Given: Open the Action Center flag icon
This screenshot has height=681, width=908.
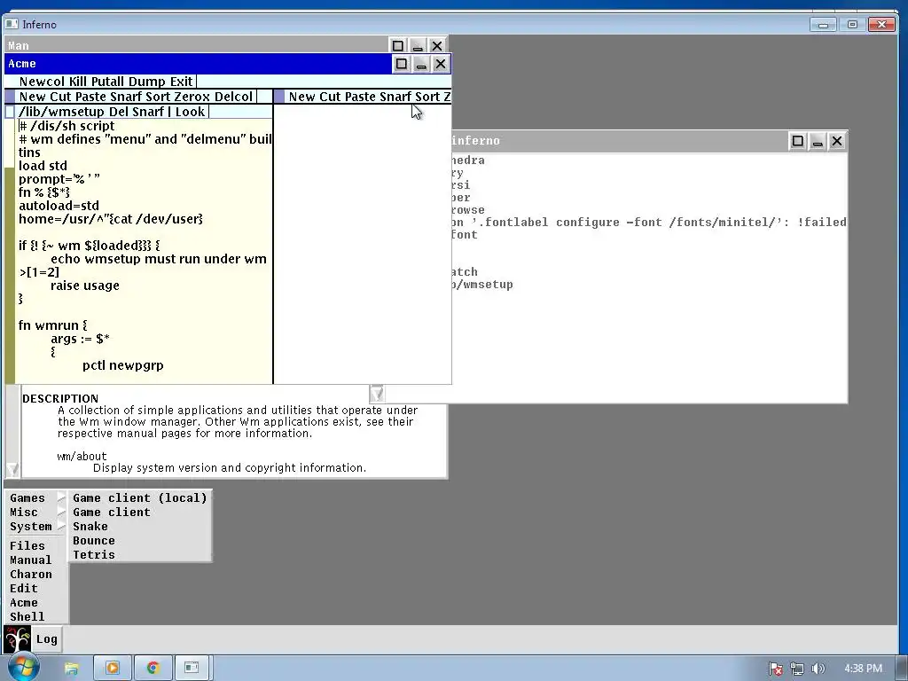Looking at the screenshot, I should coord(775,669).
